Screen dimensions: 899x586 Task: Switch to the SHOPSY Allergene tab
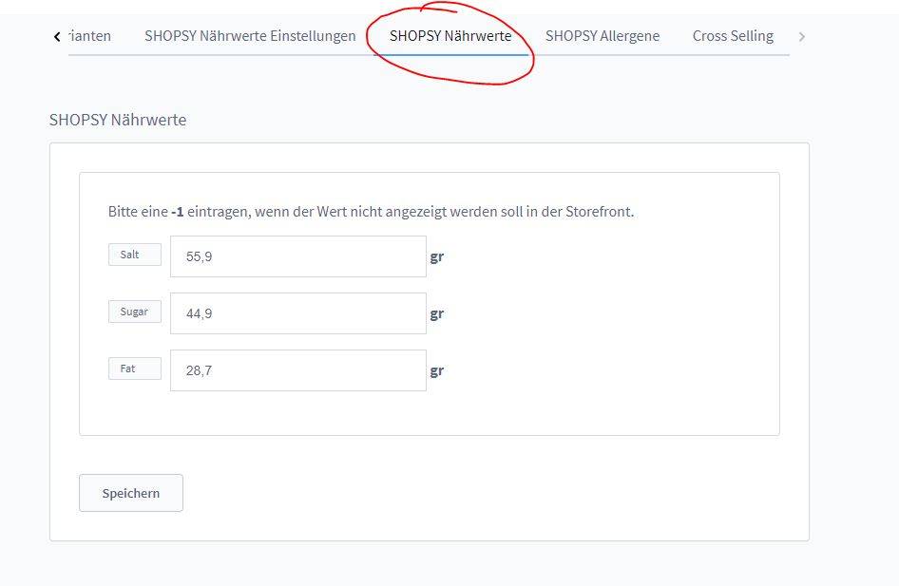tap(603, 36)
